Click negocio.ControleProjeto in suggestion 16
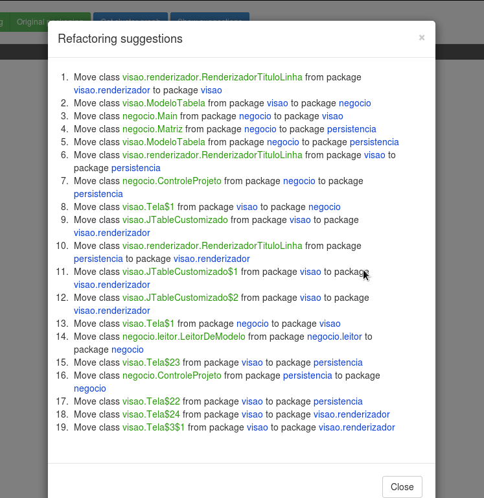The image size is (484, 498). point(172,375)
